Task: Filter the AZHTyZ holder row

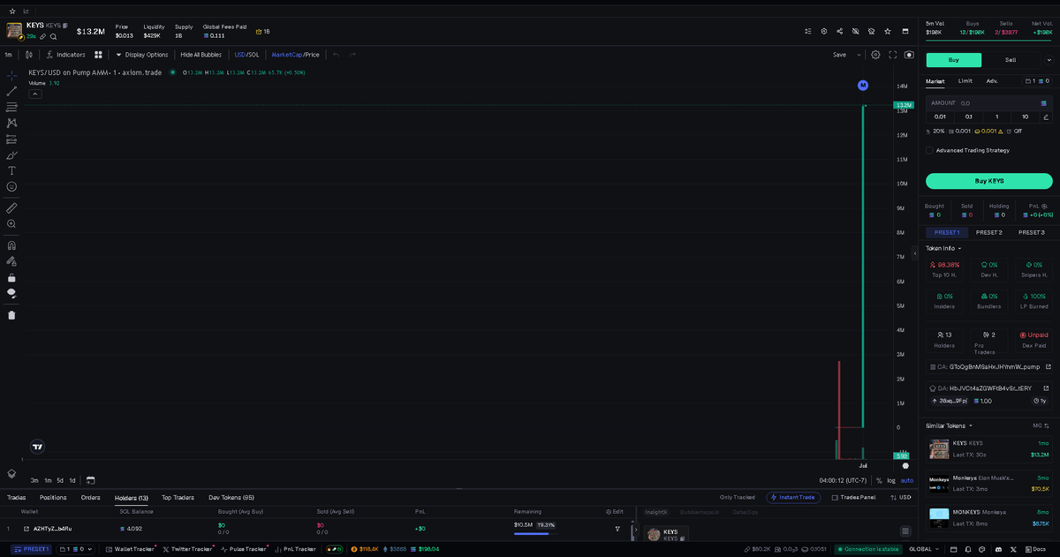Action: pyautogui.click(x=617, y=529)
